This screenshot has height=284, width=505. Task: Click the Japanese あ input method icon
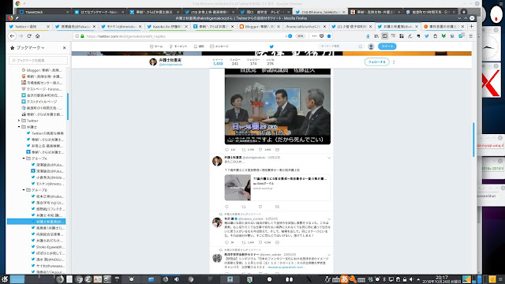click(x=344, y=279)
